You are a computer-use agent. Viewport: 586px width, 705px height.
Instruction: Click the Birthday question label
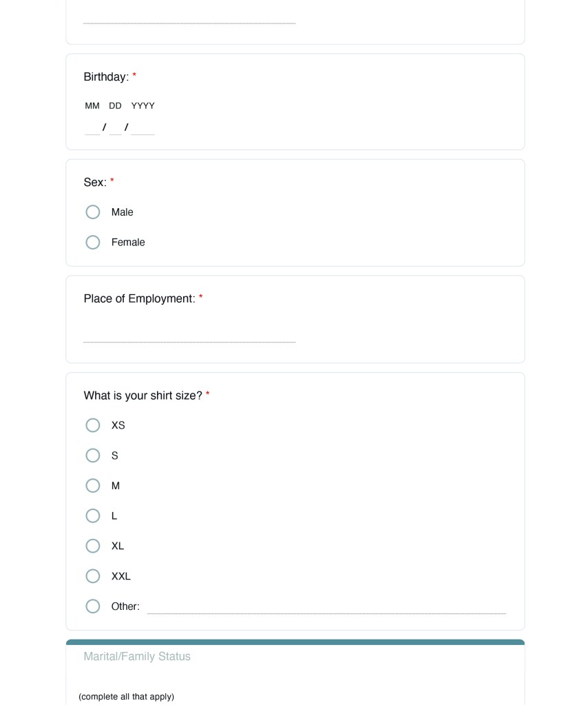tap(106, 77)
